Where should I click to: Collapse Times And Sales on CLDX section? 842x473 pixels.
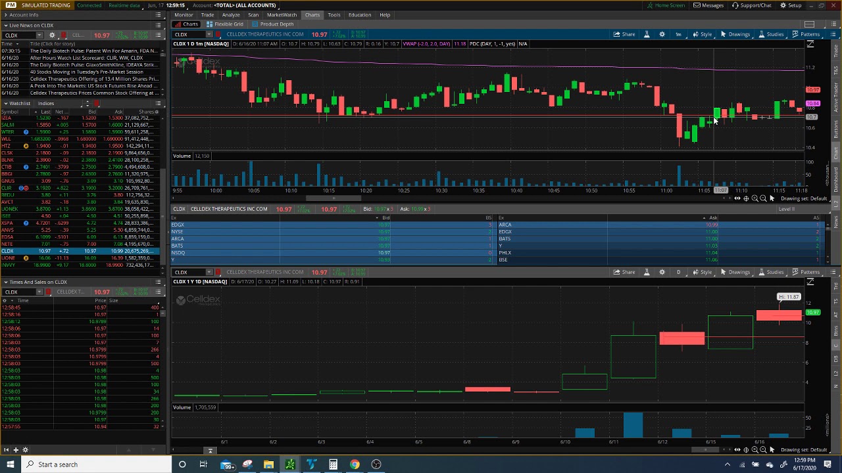(5, 282)
